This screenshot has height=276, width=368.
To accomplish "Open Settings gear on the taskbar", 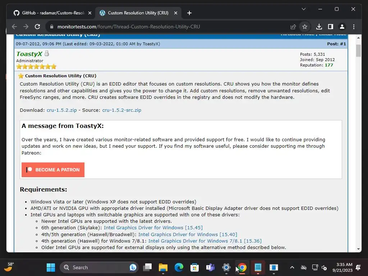I will point(226,267).
